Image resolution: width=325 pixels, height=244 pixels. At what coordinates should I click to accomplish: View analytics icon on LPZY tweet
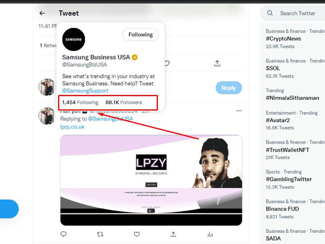[x=210, y=234]
